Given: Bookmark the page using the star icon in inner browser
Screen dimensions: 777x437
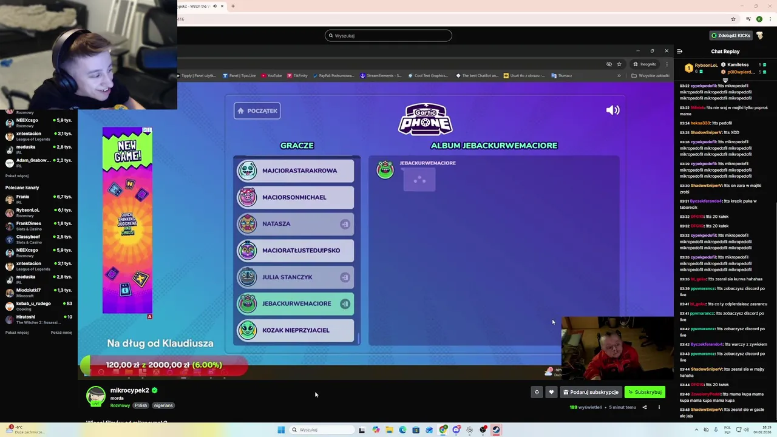Looking at the screenshot, I should (619, 64).
